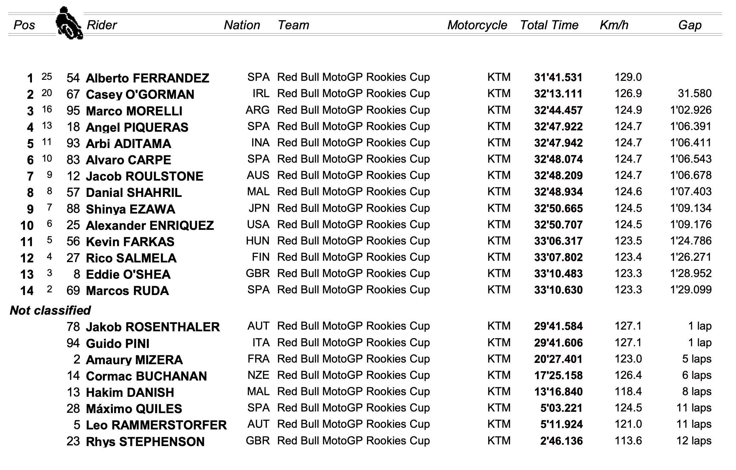The image size is (736, 470).
Task: Click the Nation column header
Action: tap(242, 25)
